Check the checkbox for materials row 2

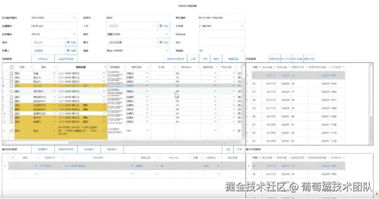pyautogui.click(x=12, y=78)
